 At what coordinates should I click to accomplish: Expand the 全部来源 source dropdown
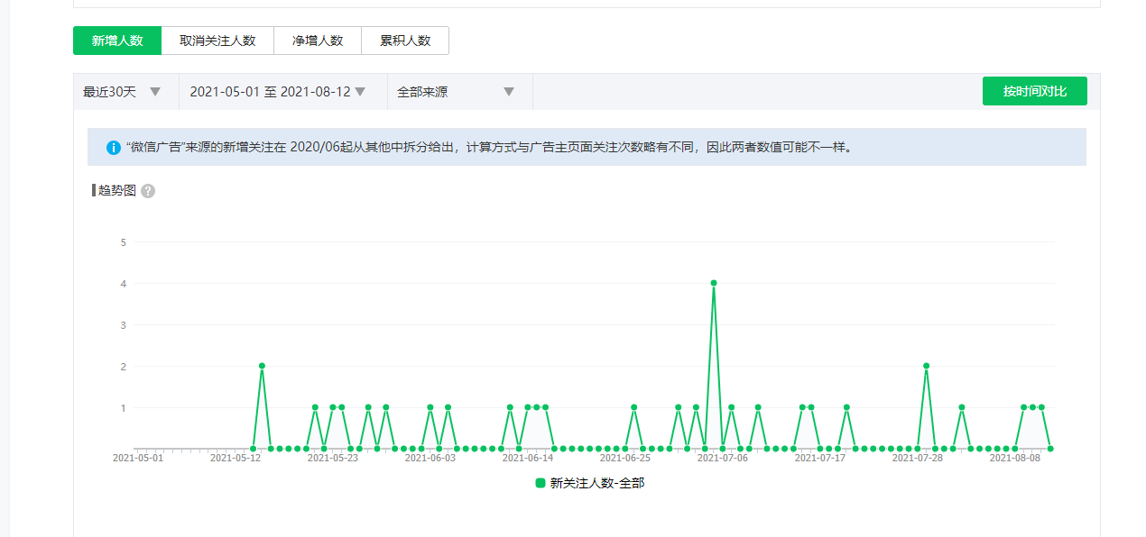[458, 92]
